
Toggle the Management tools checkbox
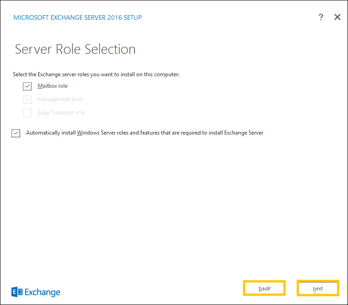click(28, 100)
